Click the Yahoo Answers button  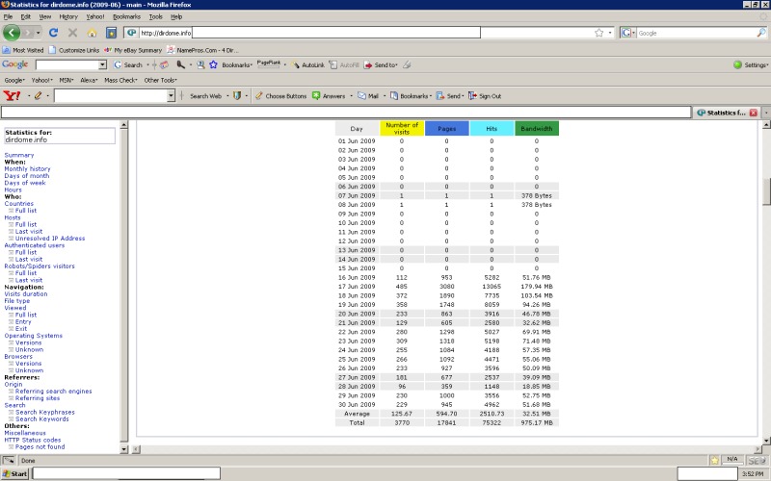(x=329, y=96)
